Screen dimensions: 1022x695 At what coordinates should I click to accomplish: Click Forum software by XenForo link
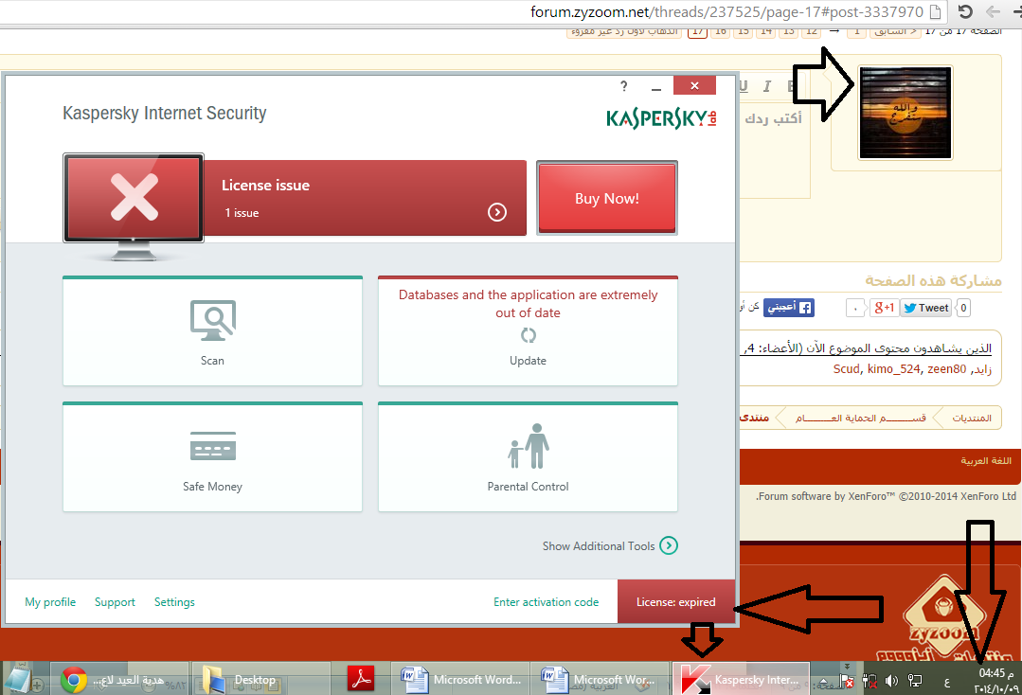(887, 496)
